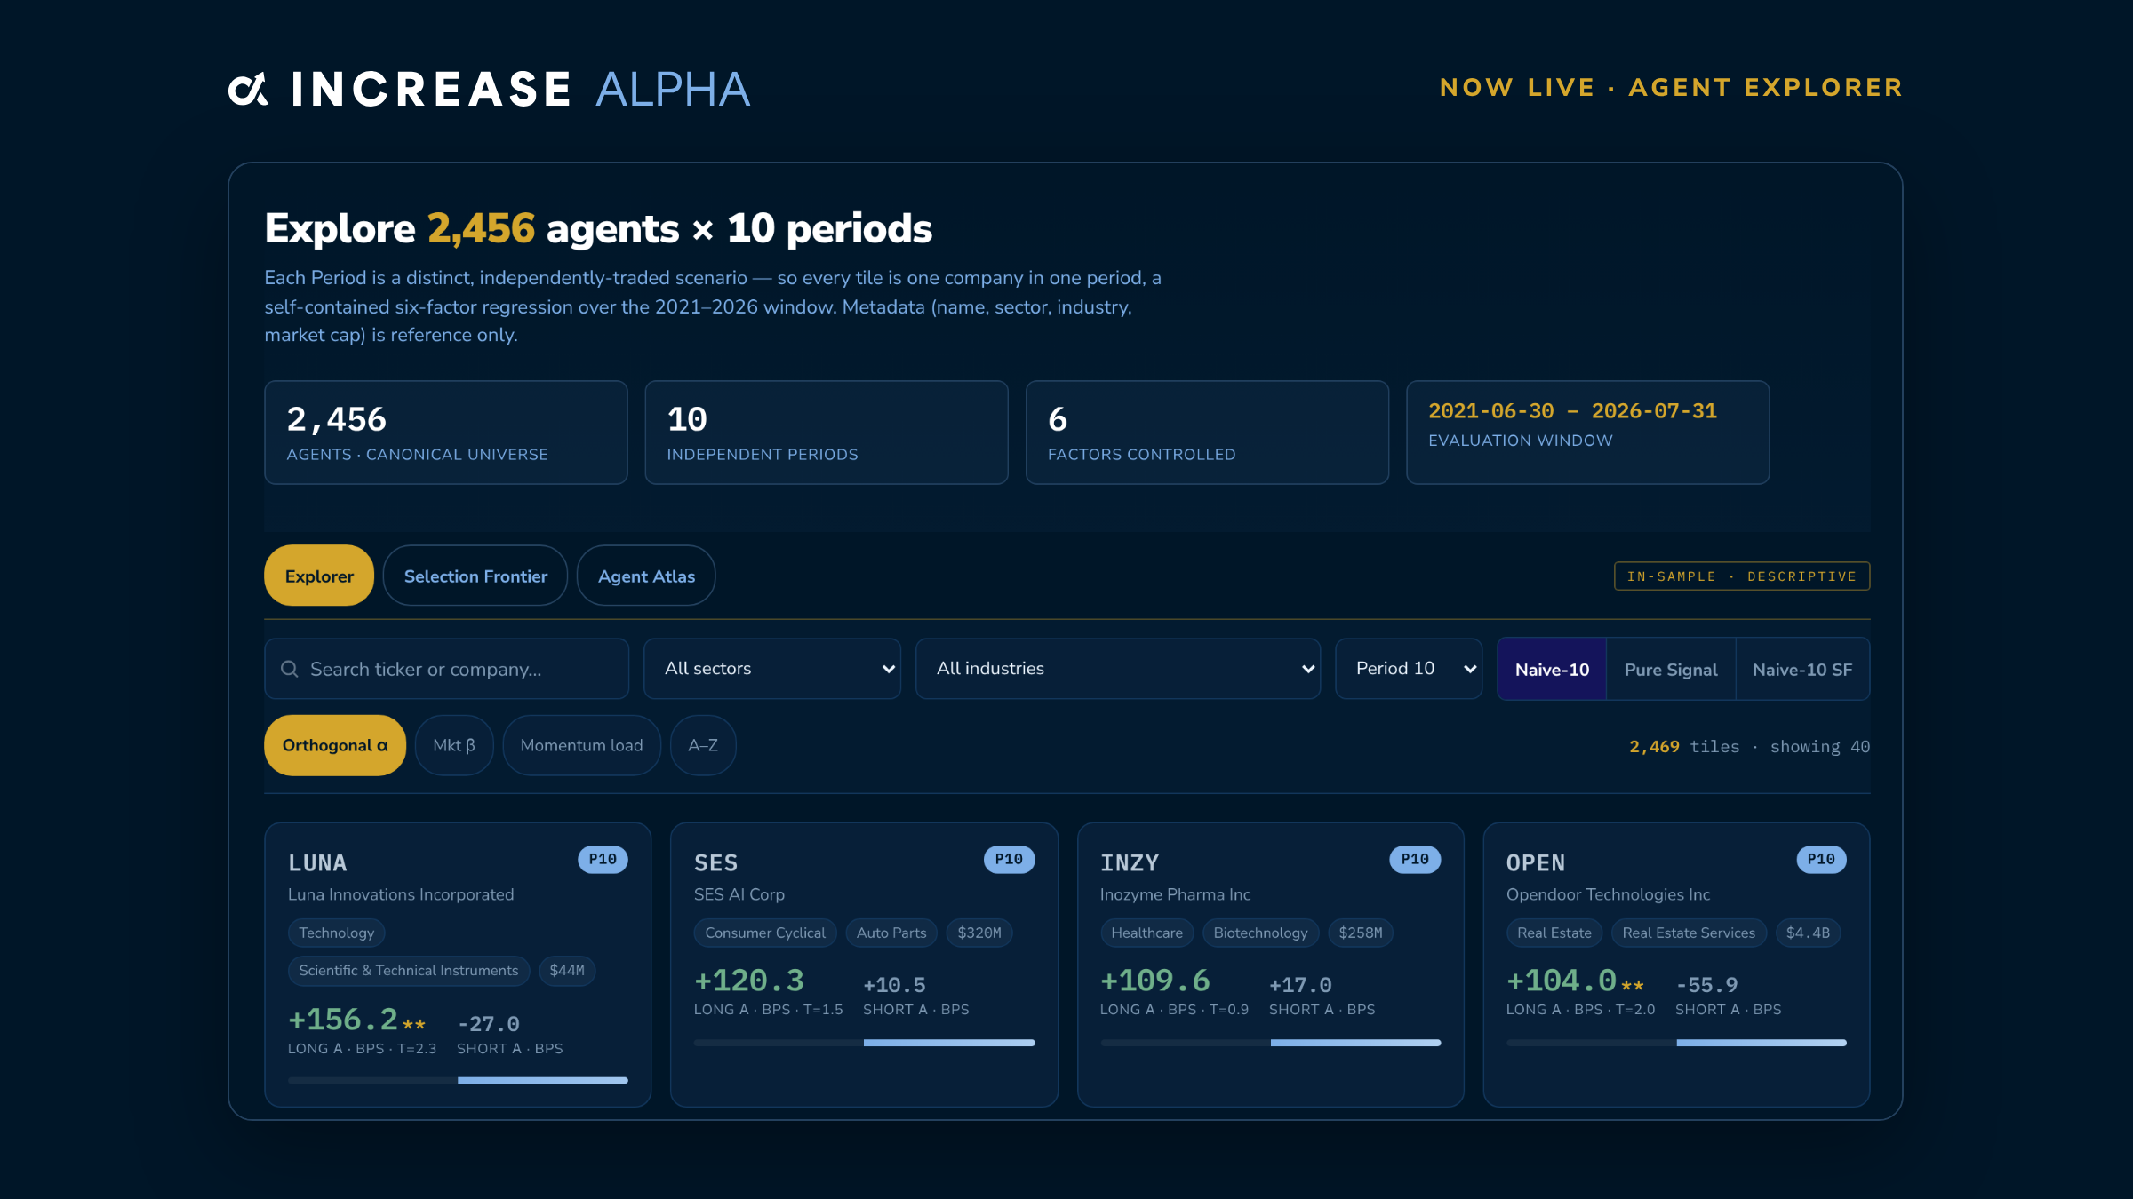This screenshot has width=2133, height=1199.
Task: Click the +156.2 Long A value
Action: 343,1020
